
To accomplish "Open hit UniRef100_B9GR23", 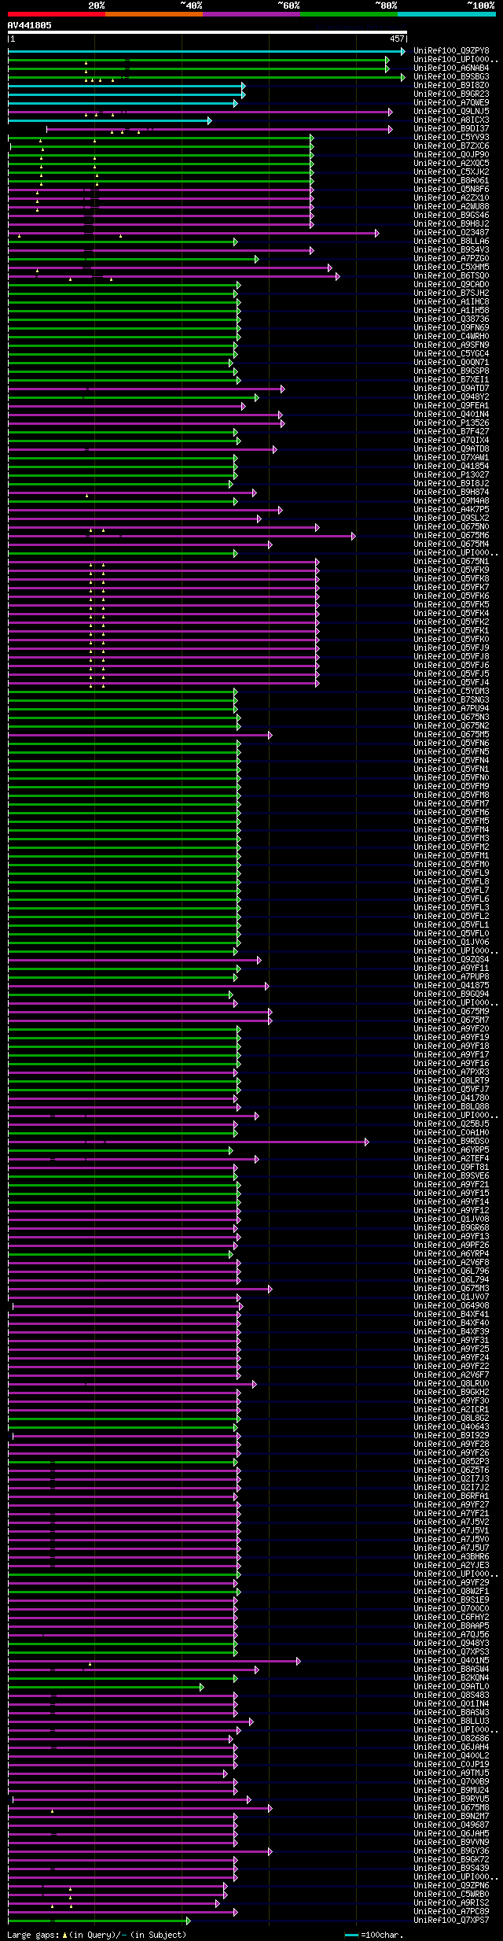I will [451, 94].
